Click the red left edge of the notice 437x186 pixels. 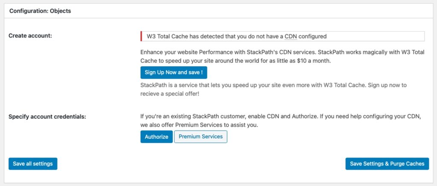(141, 36)
